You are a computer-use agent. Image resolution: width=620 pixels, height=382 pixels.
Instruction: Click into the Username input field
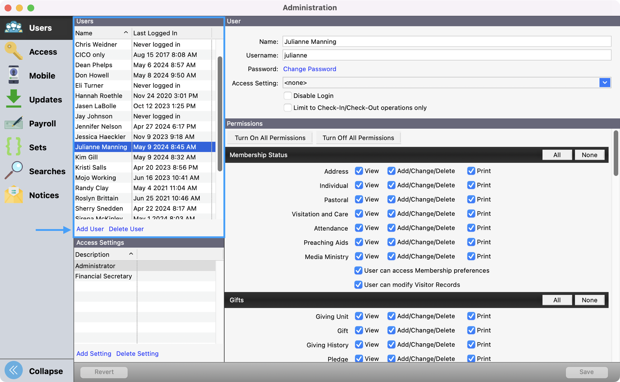pyautogui.click(x=447, y=55)
